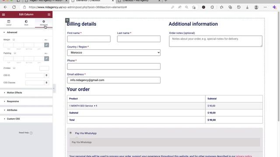This screenshot has height=157, width=280.
Task: Click the column edit handle icon
Action: click(67, 20)
